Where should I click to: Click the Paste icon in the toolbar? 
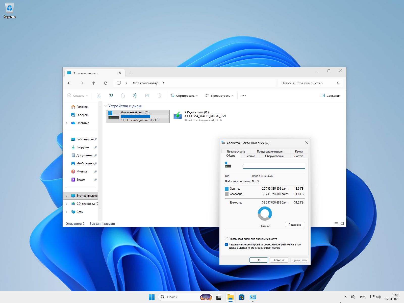pyautogui.click(x=123, y=95)
